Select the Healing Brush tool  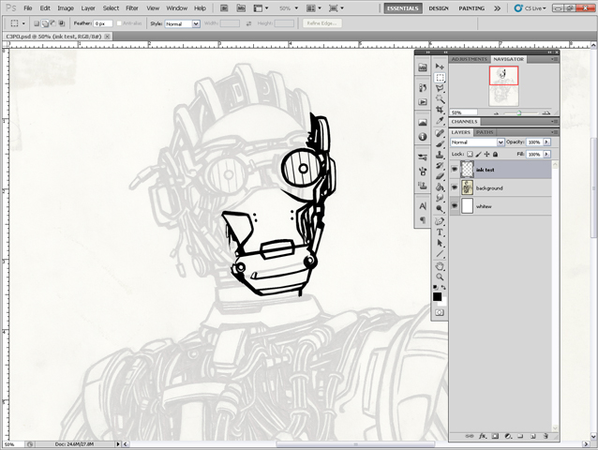[440, 133]
